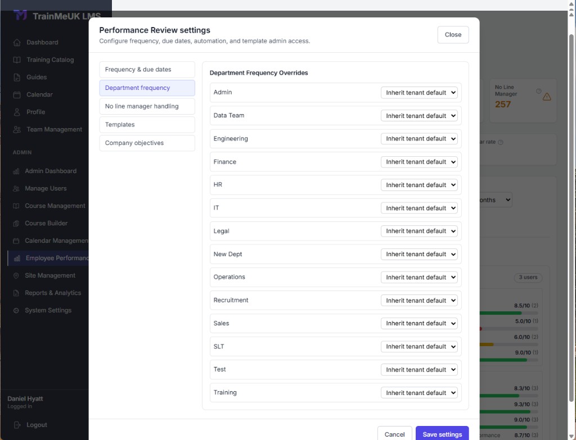
Task: Open the months dropdown behind the dialog
Action: click(x=496, y=200)
